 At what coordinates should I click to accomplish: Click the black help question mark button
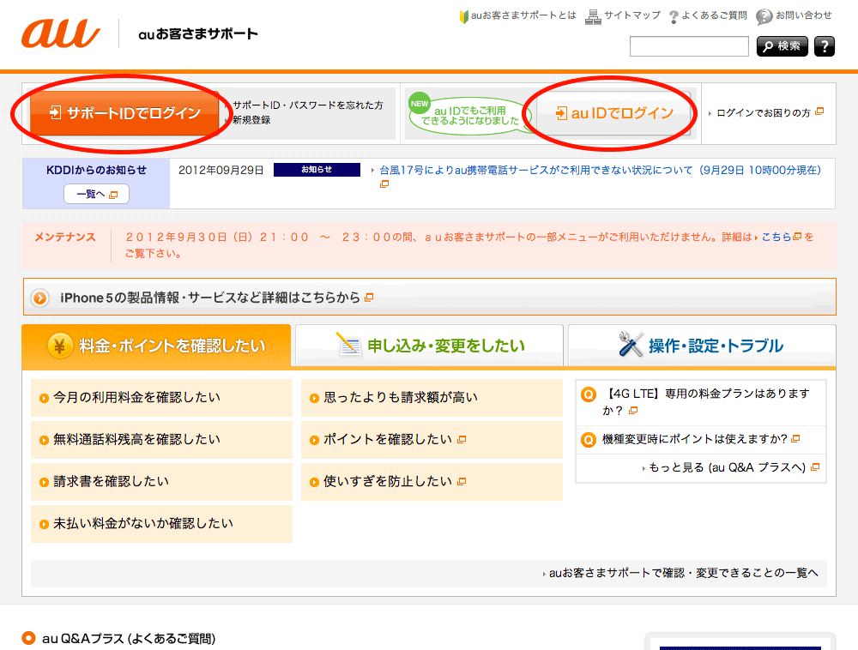tap(824, 46)
